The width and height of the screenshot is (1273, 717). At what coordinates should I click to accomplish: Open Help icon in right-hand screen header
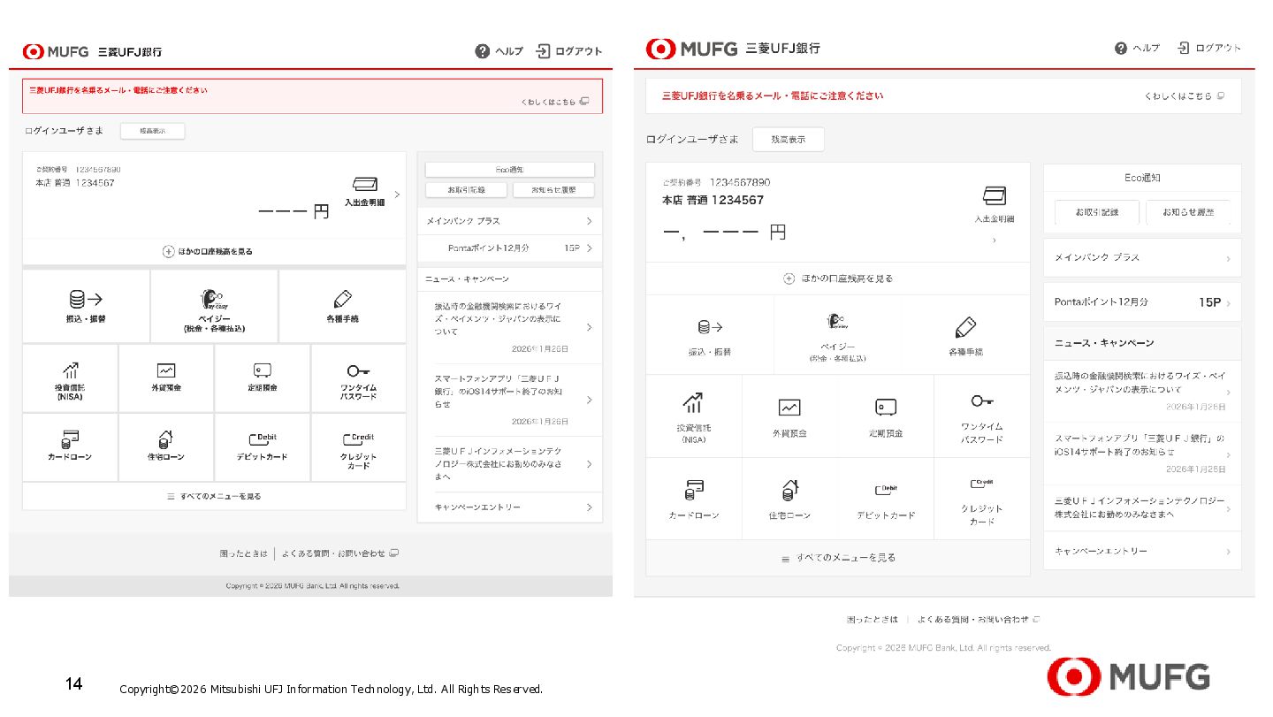pyautogui.click(x=1121, y=48)
